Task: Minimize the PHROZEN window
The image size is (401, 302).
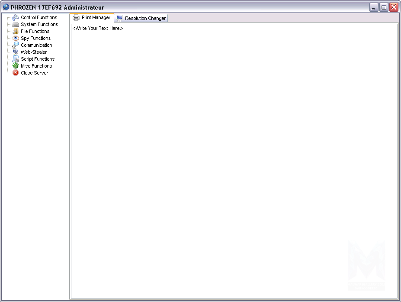Action: 374,7
